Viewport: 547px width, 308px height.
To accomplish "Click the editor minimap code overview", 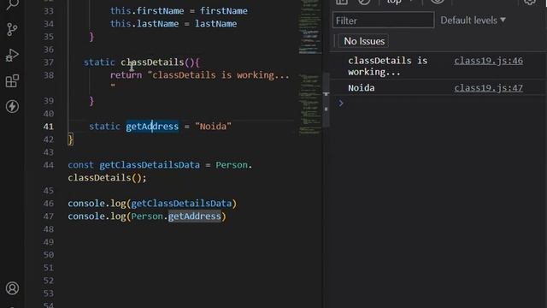I will tap(309, 68).
